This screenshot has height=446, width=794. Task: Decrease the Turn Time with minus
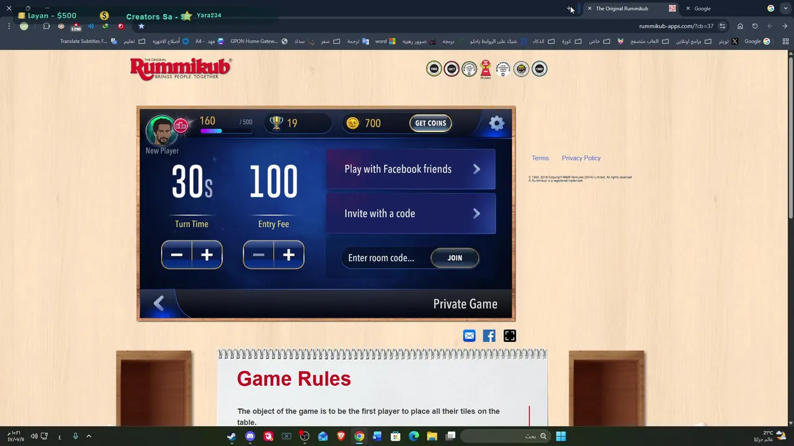coord(177,255)
